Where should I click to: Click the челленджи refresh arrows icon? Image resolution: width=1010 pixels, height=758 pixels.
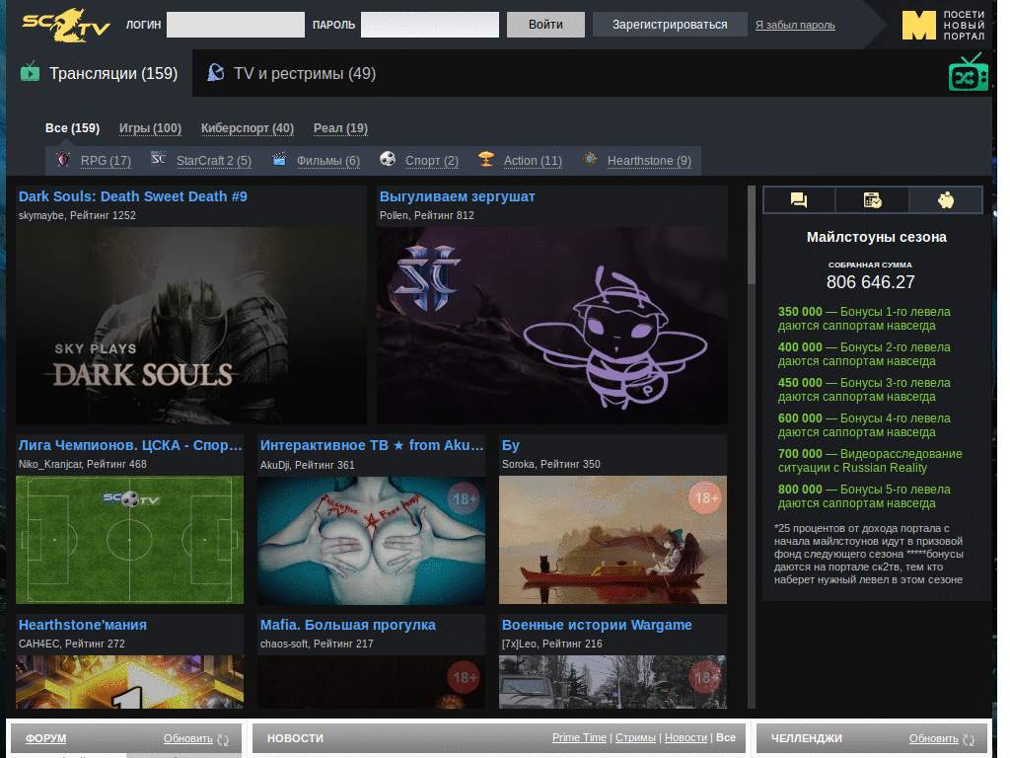pyautogui.click(x=969, y=740)
